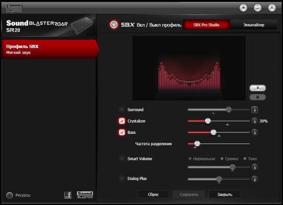This screenshot has height=205, width=283.
Task: Disable the Crystalizer checkbox
Action: click(x=122, y=121)
